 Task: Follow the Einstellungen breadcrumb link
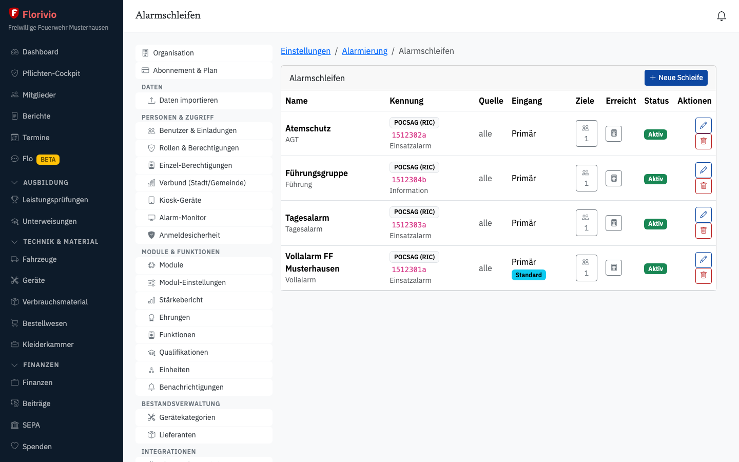click(x=305, y=51)
